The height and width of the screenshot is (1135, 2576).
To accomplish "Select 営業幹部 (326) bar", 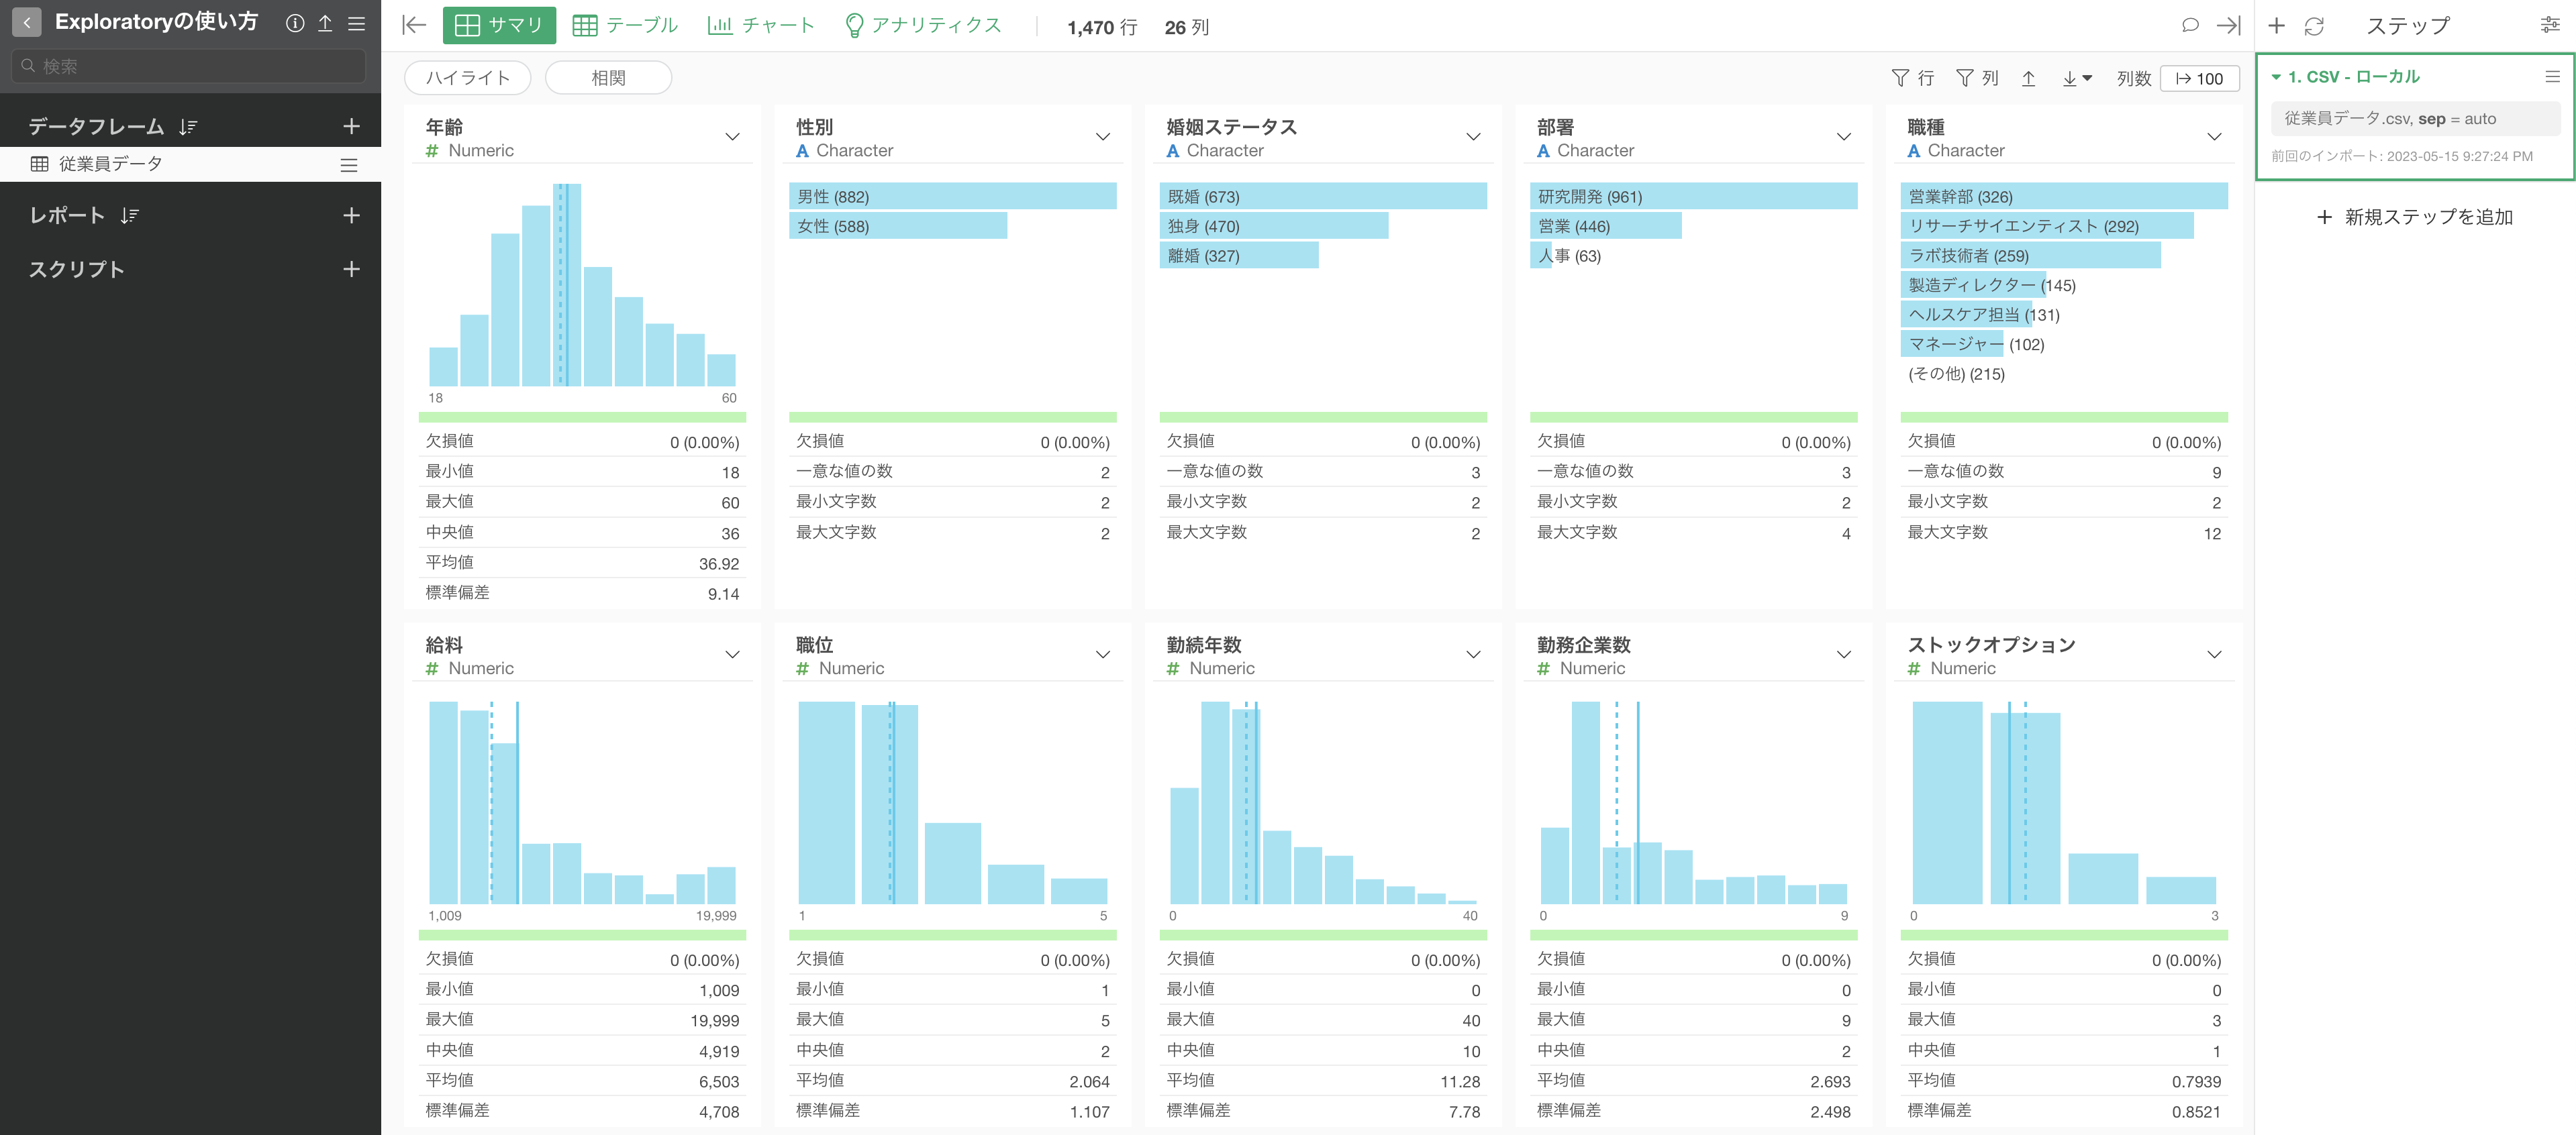I will pyautogui.click(x=2063, y=197).
